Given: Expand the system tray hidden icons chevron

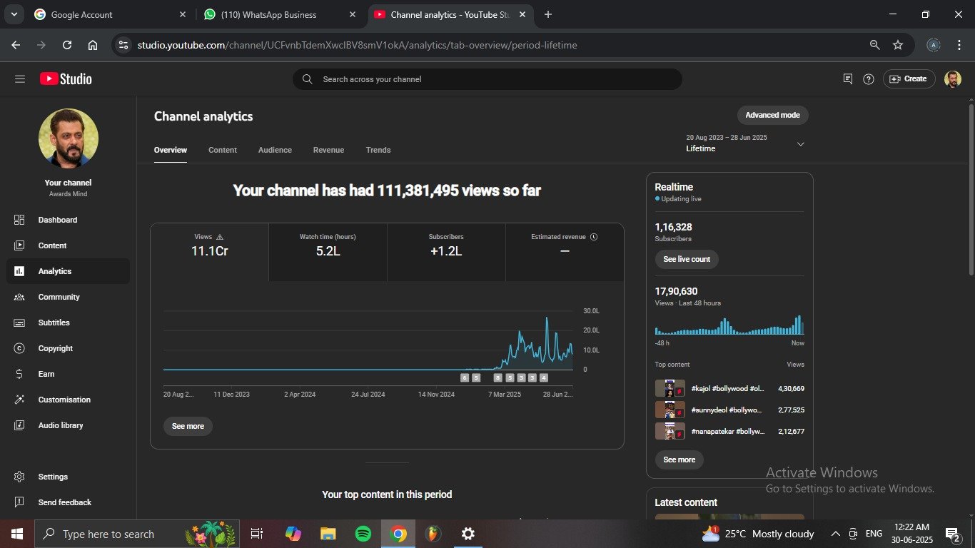Looking at the screenshot, I should tap(835, 534).
